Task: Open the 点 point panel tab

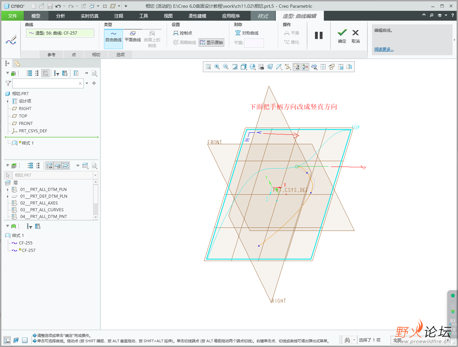Action: point(74,55)
